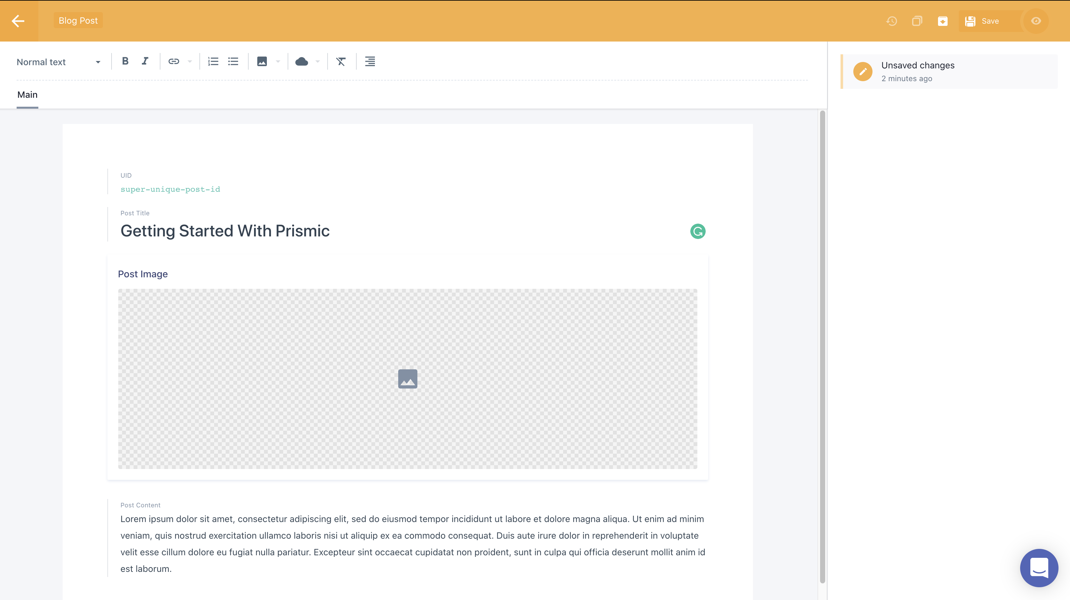
Task: Archive the document with the archive icon
Action: [x=942, y=21]
